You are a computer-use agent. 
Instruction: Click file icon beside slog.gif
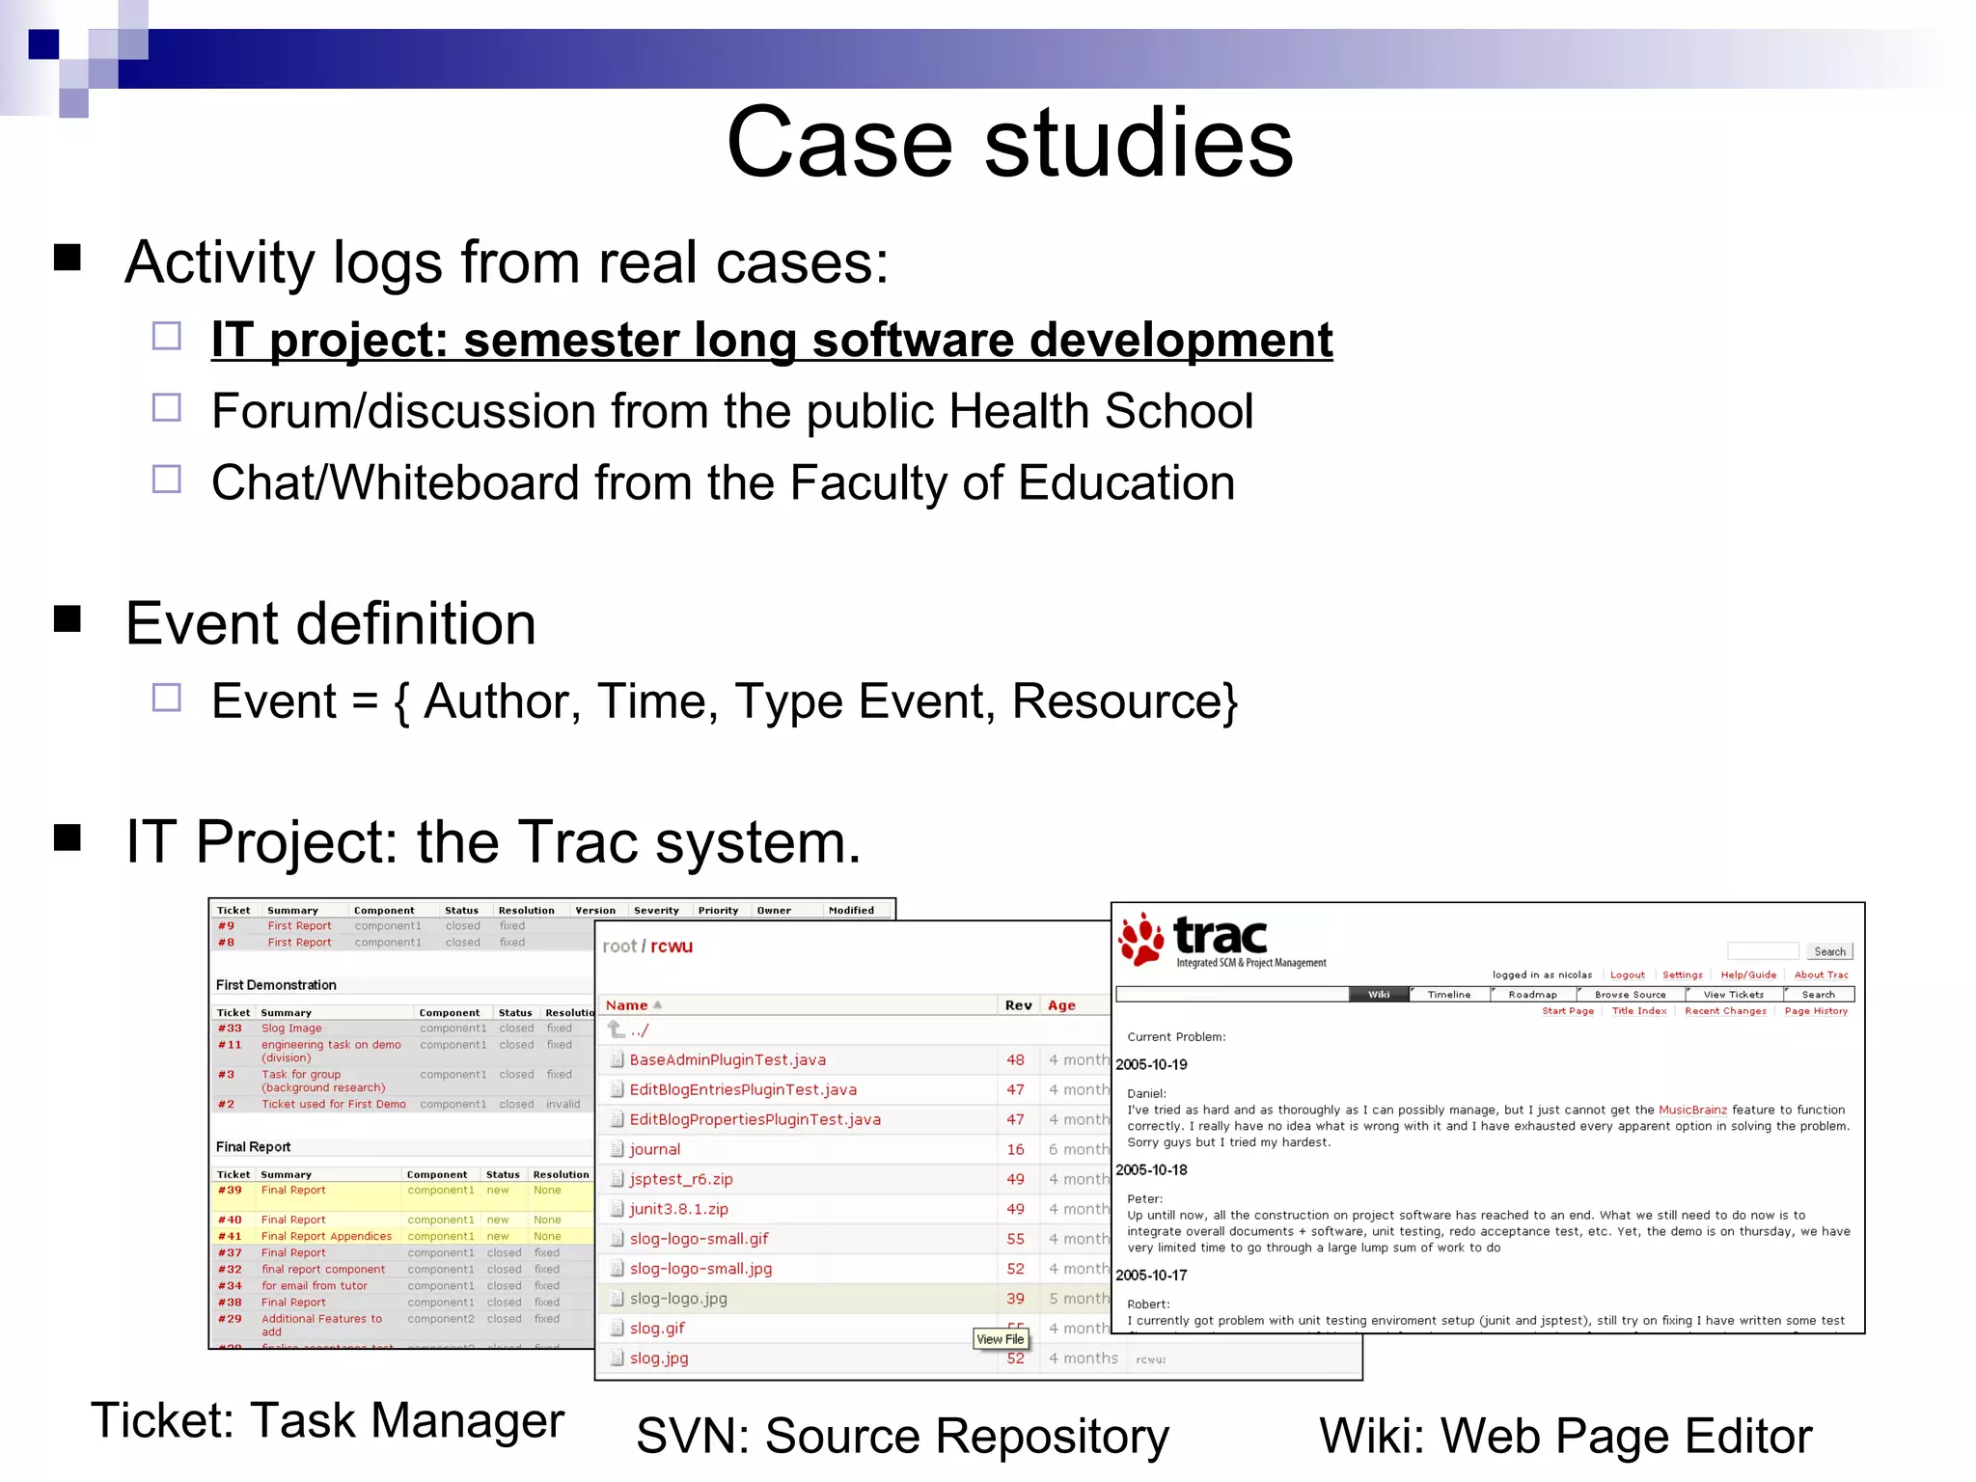coord(617,1329)
